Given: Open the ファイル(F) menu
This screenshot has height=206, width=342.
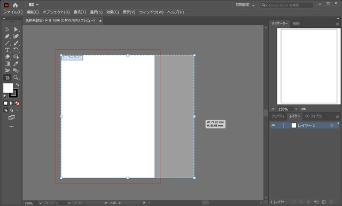Looking at the screenshot, I should [13, 12].
